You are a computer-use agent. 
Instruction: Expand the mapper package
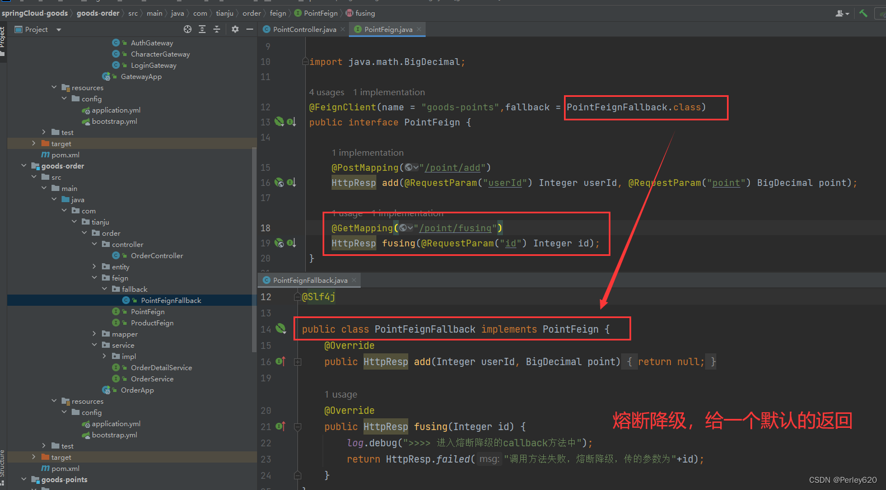94,334
